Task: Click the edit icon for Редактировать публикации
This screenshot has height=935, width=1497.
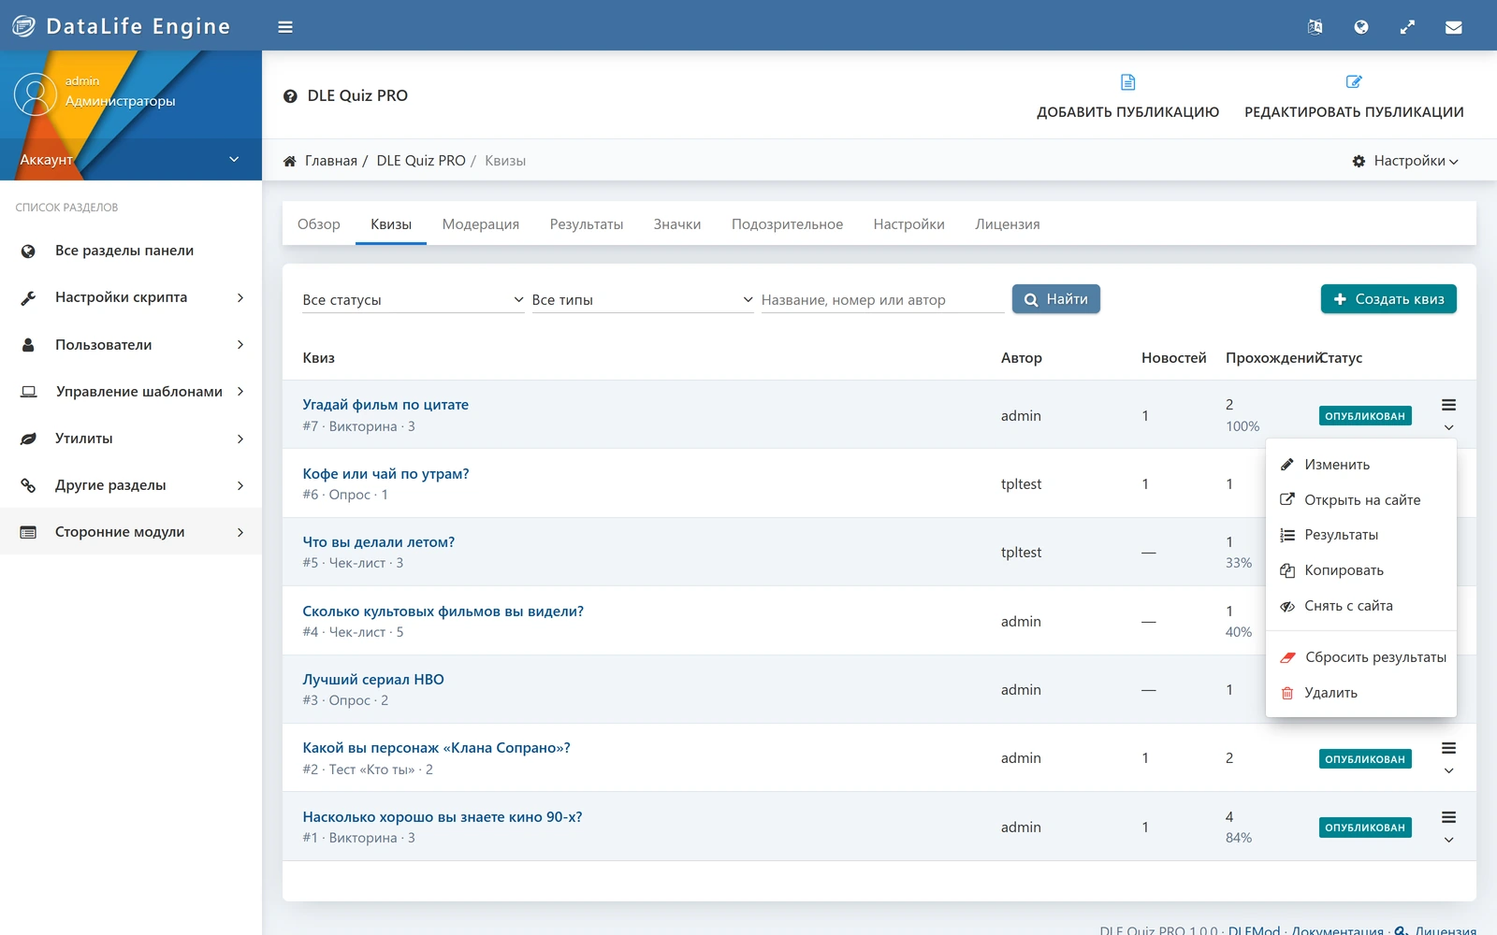Action: tap(1354, 82)
